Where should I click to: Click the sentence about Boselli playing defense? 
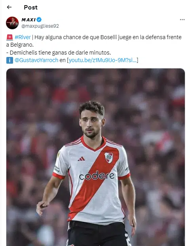tap(108, 37)
